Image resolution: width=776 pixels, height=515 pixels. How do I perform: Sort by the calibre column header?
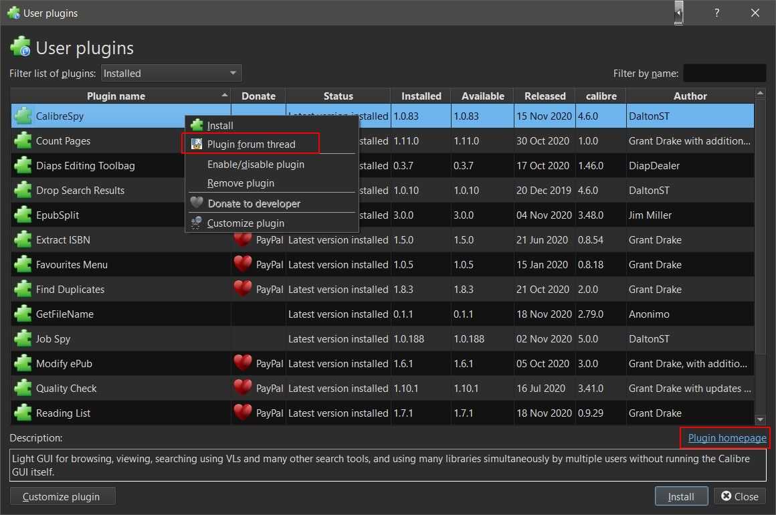tap(601, 96)
